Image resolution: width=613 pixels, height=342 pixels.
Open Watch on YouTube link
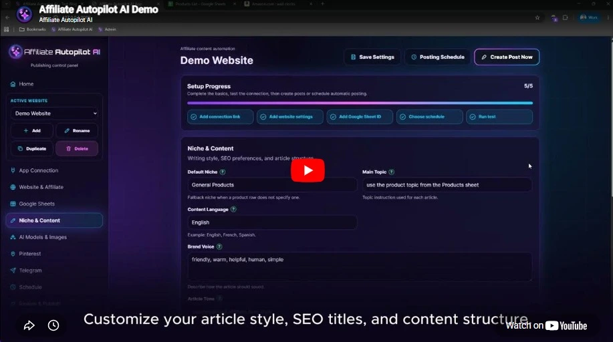coord(546,325)
